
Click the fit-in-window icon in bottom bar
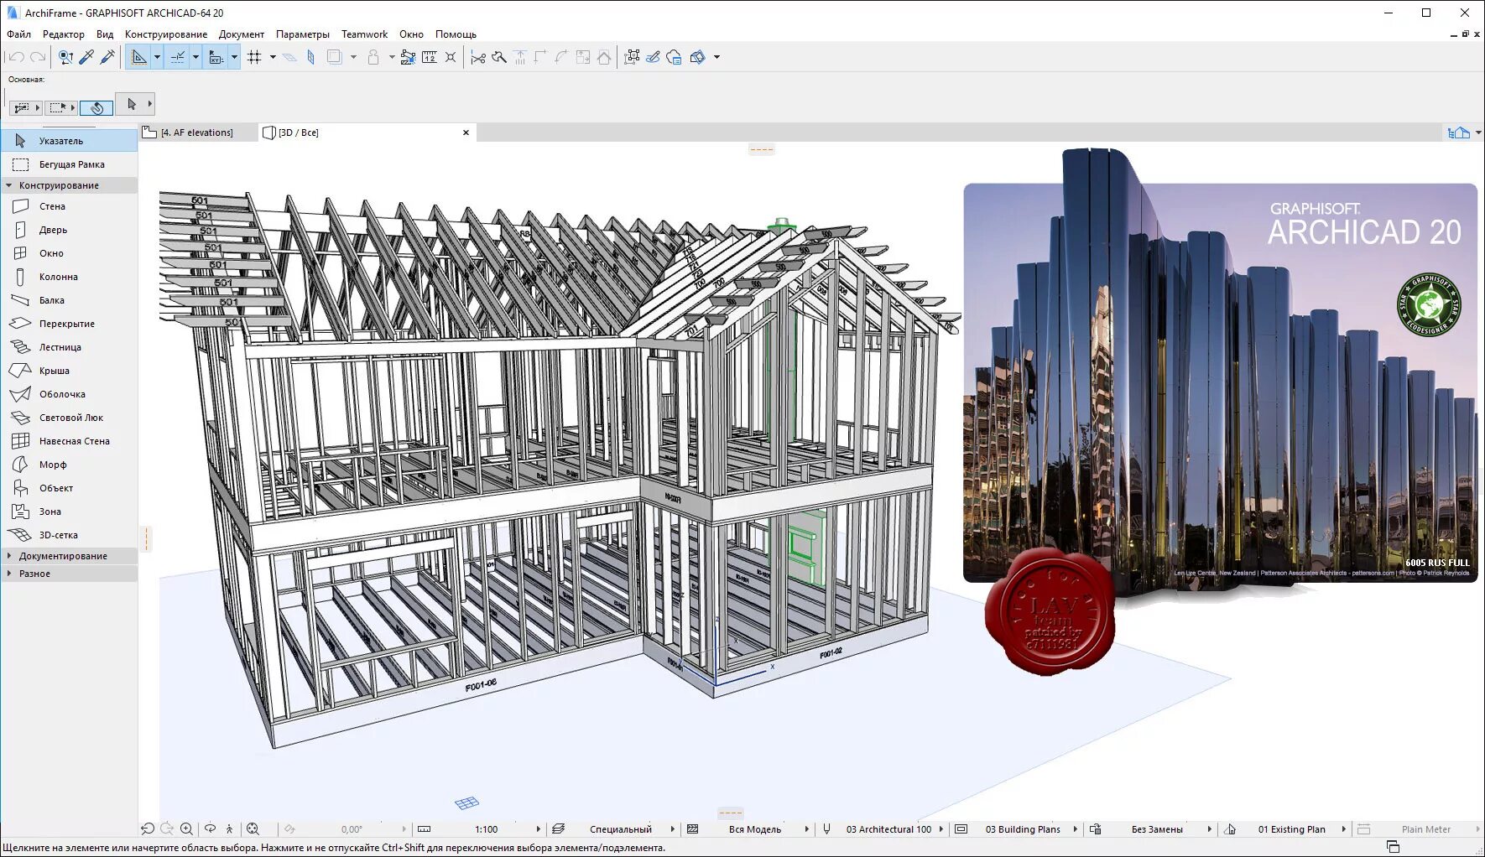pyautogui.click(x=253, y=829)
